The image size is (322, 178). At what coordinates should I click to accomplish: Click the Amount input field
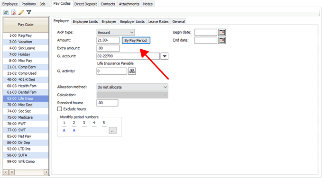[x=108, y=40]
